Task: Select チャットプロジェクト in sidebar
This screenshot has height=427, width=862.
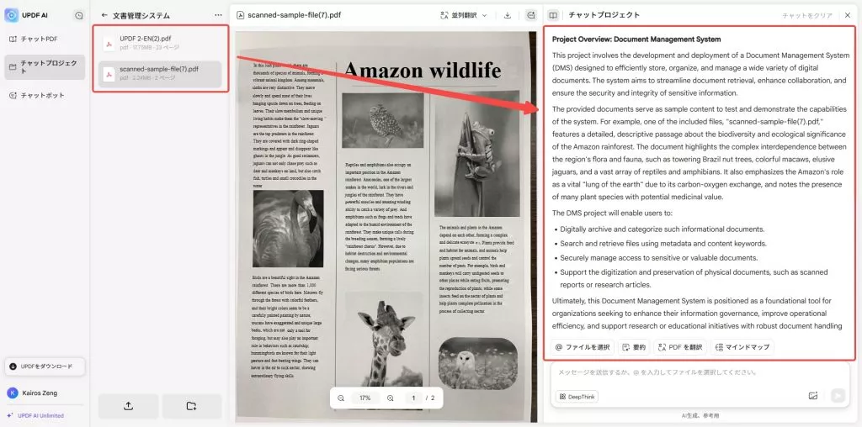Action: coord(45,67)
